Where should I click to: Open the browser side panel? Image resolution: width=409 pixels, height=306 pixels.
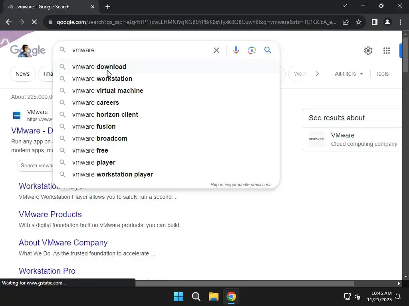[x=375, y=22]
